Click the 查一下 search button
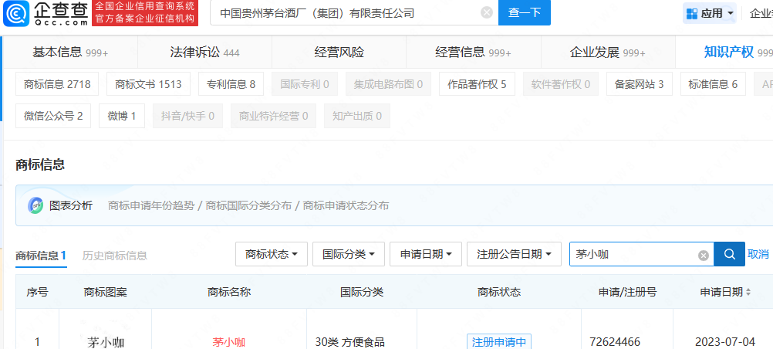Viewport: 773px width, 349px height. click(x=524, y=13)
